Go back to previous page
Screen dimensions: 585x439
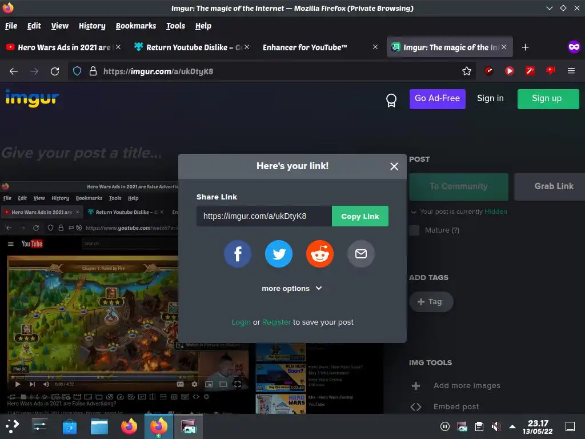(14, 71)
